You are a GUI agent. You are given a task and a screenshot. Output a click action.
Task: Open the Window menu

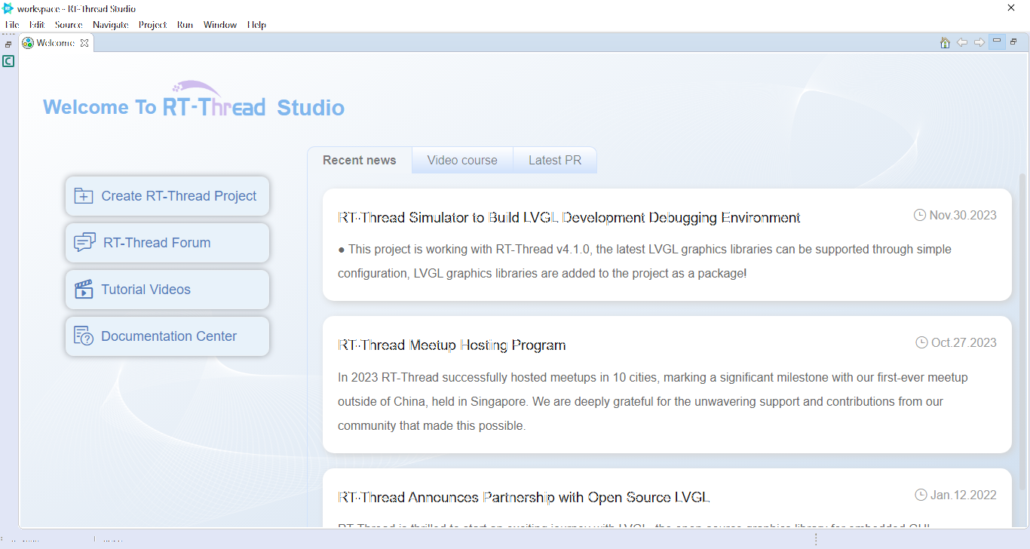coord(220,25)
